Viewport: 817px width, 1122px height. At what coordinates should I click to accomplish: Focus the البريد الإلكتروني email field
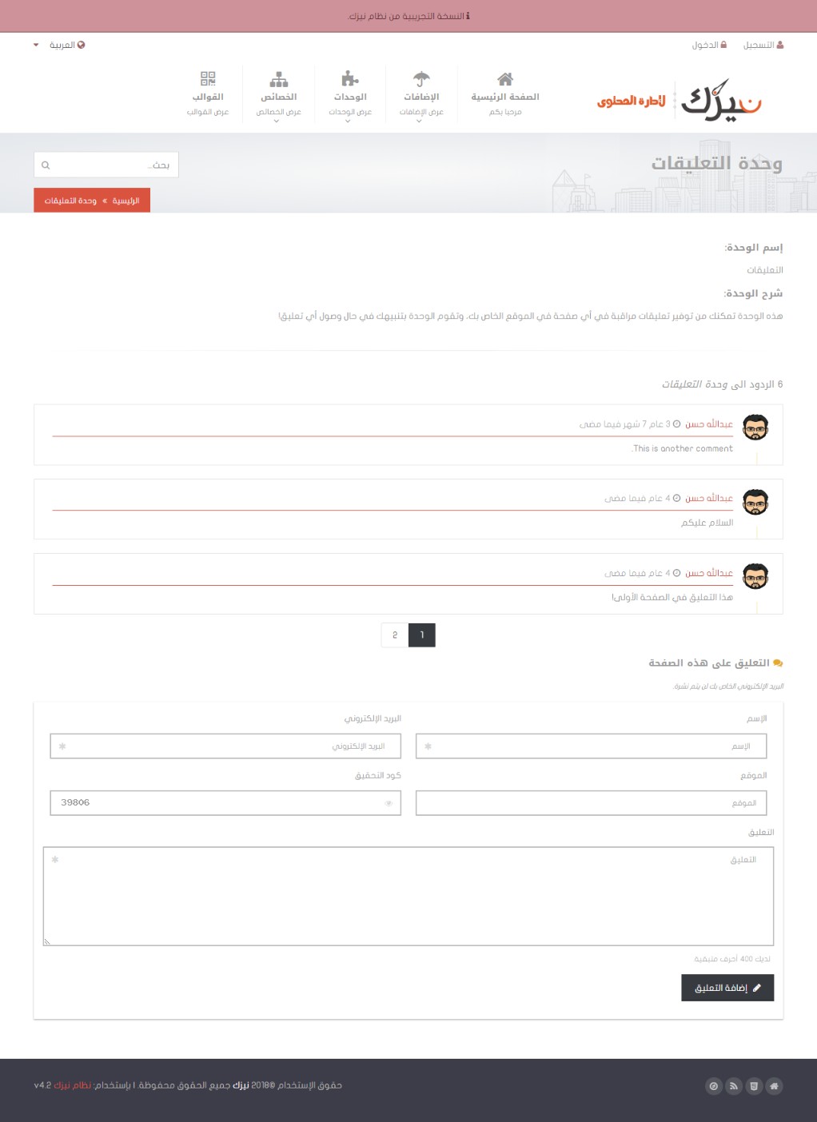(x=225, y=746)
